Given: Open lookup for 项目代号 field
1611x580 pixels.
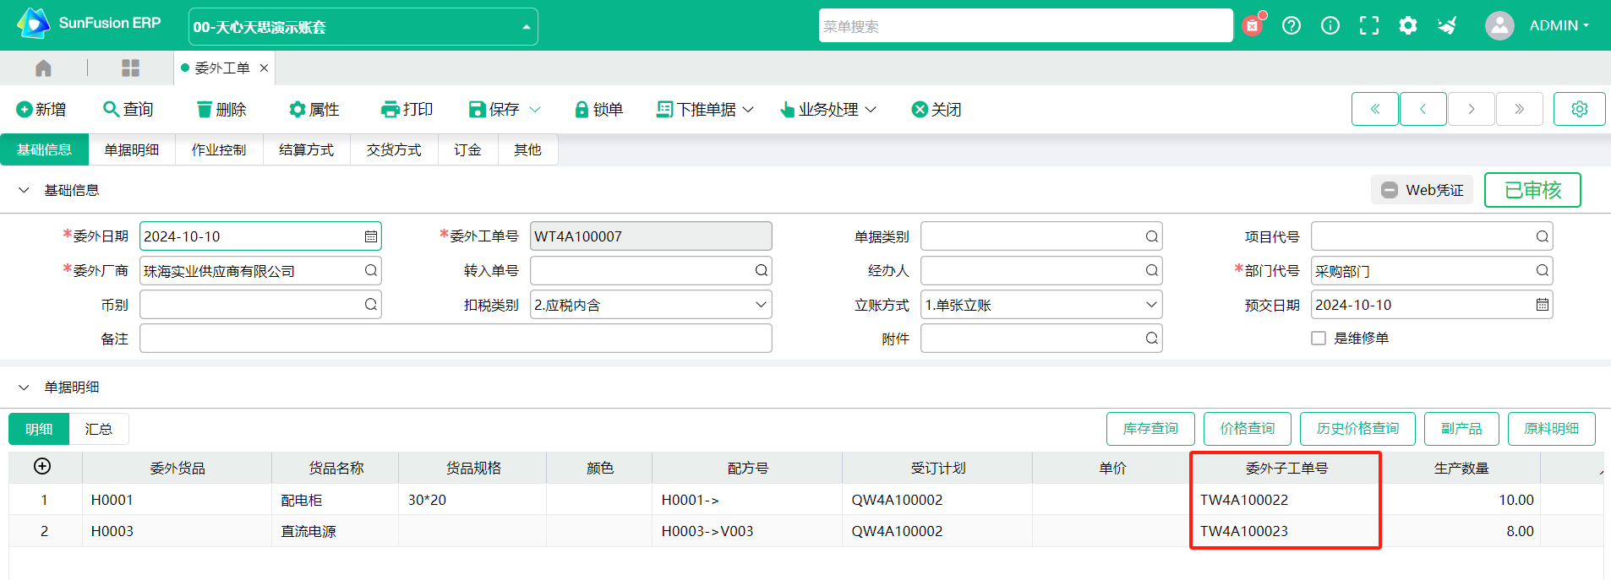Looking at the screenshot, I should coord(1543,236).
